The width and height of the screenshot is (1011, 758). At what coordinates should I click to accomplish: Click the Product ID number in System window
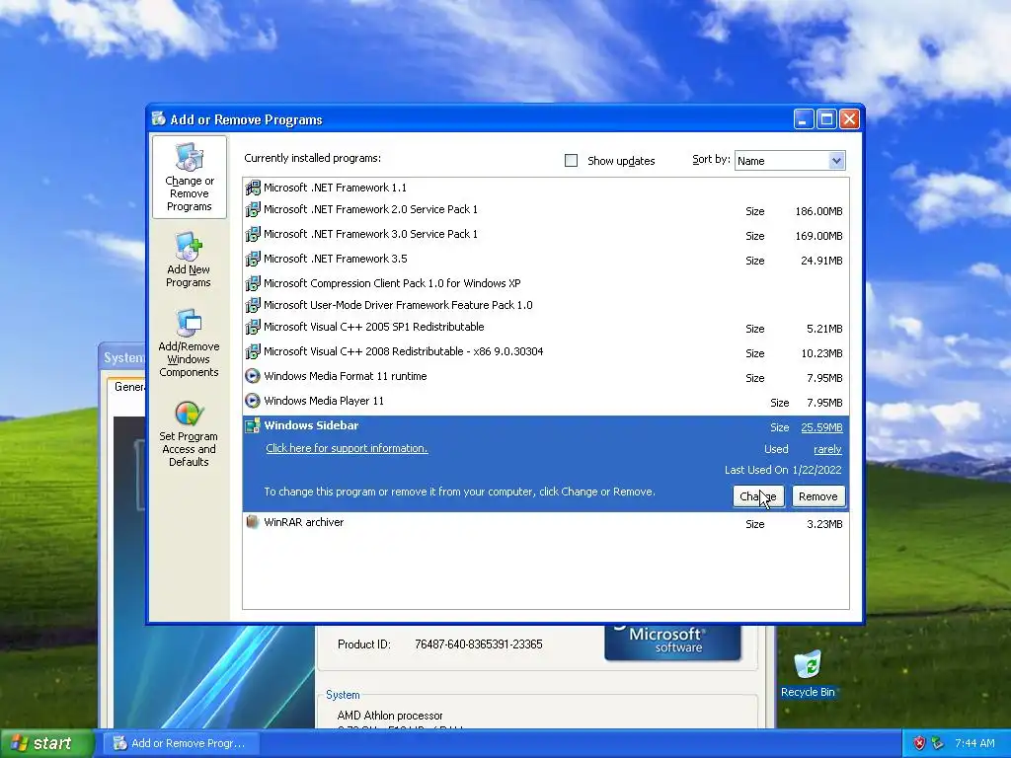pyautogui.click(x=479, y=644)
